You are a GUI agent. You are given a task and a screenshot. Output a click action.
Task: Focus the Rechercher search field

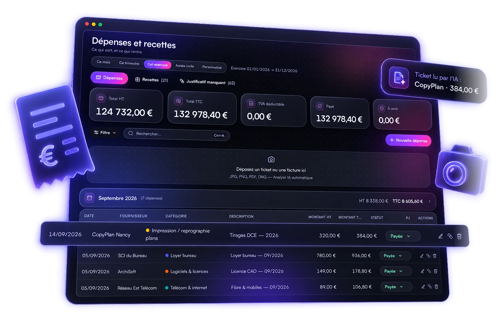pos(177,135)
